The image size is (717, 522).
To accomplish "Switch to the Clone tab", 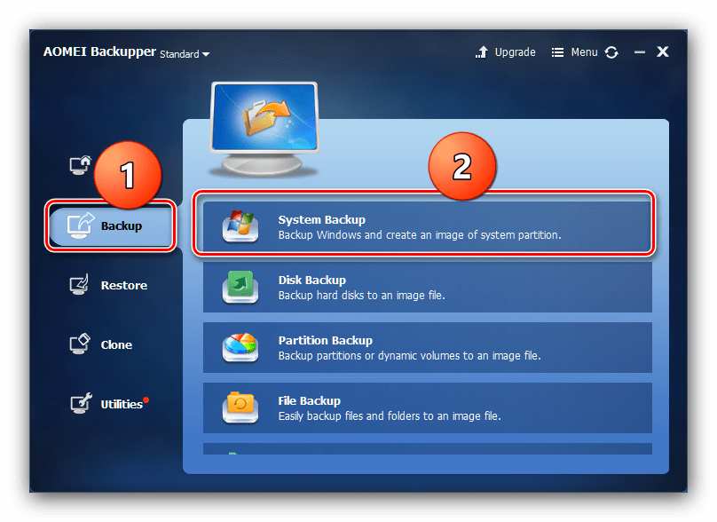I will pyautogui.click(x=116, y=345).
